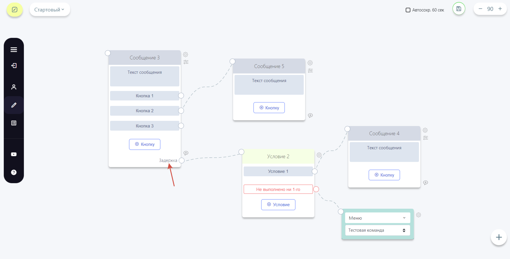
Task: Click the Текст сообщения field in Сообщение 5
Action: click(269, 85)
